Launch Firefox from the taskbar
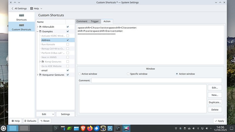Screen dimensions: 235x132 (x=90, y=128)
